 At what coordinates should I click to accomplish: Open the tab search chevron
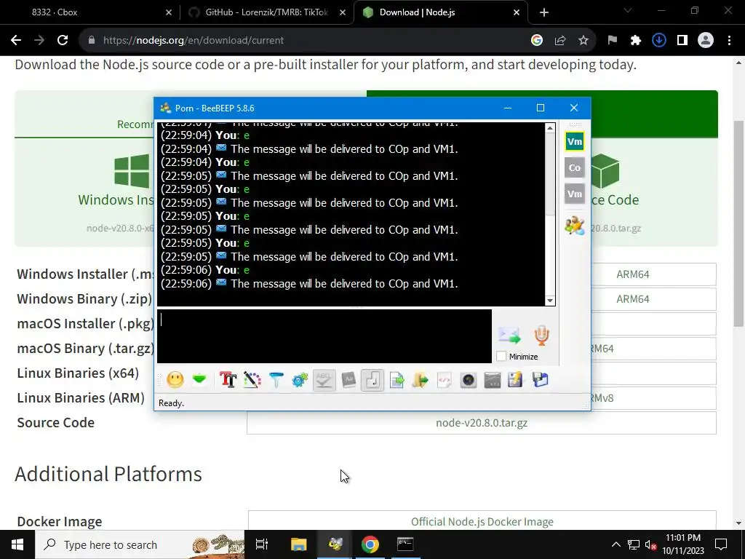(628, 10)
